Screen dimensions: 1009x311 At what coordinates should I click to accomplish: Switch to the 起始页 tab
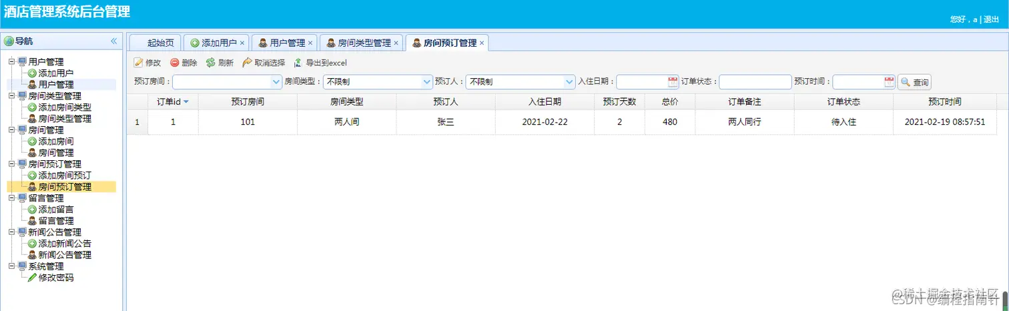coord(155,43)
